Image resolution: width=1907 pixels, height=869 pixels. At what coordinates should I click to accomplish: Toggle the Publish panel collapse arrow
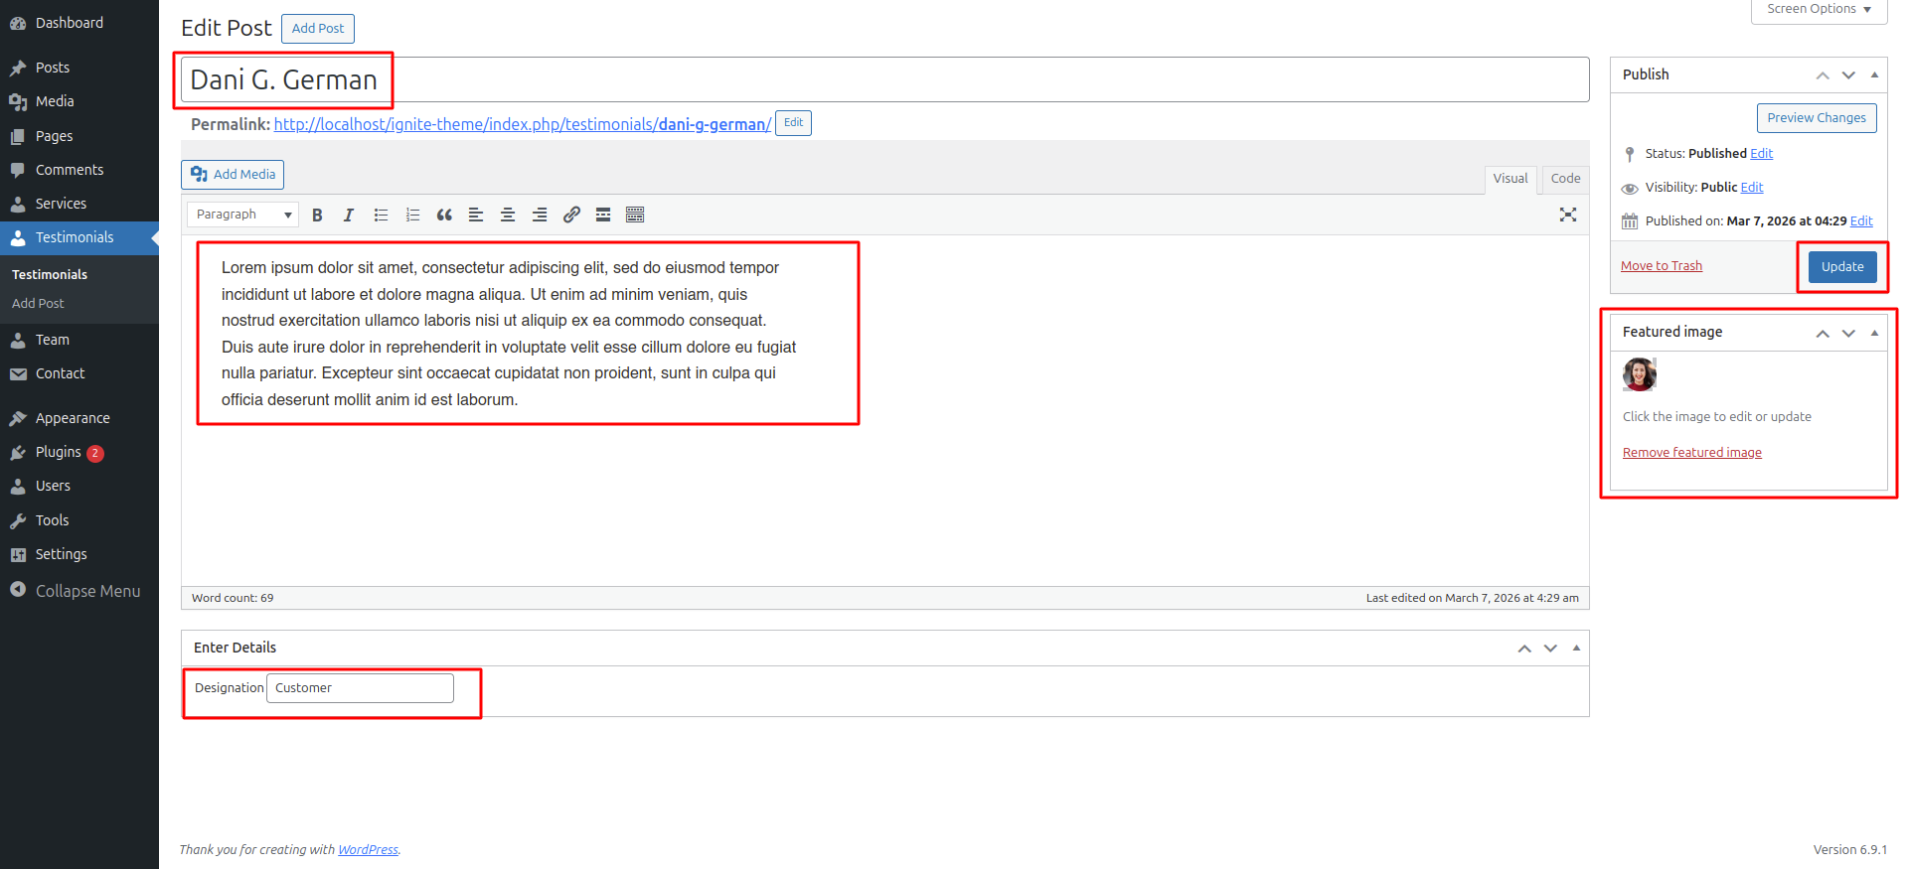point(1874,74)
